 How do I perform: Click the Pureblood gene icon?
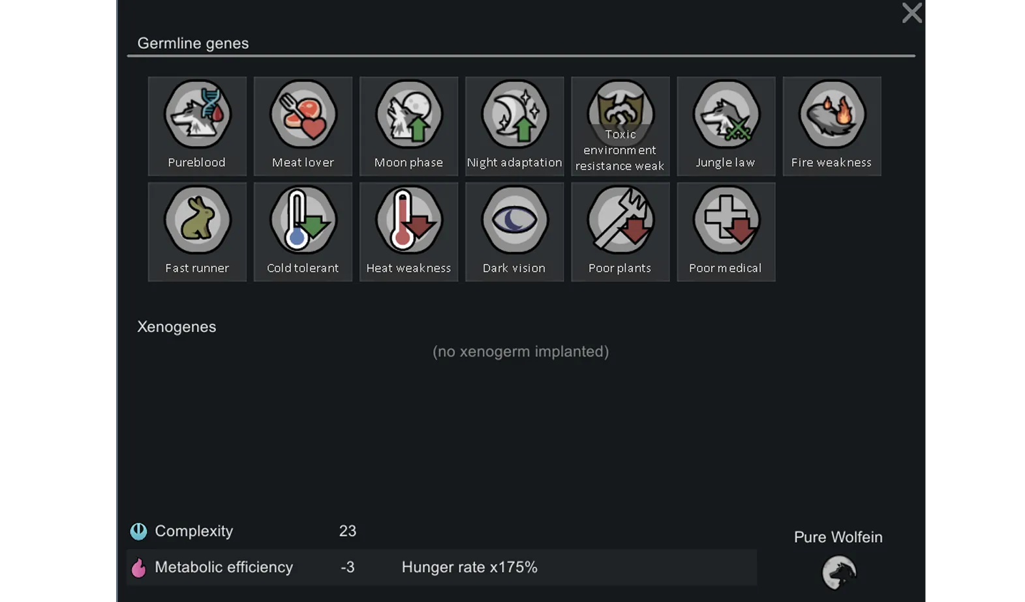coord(197,115)
